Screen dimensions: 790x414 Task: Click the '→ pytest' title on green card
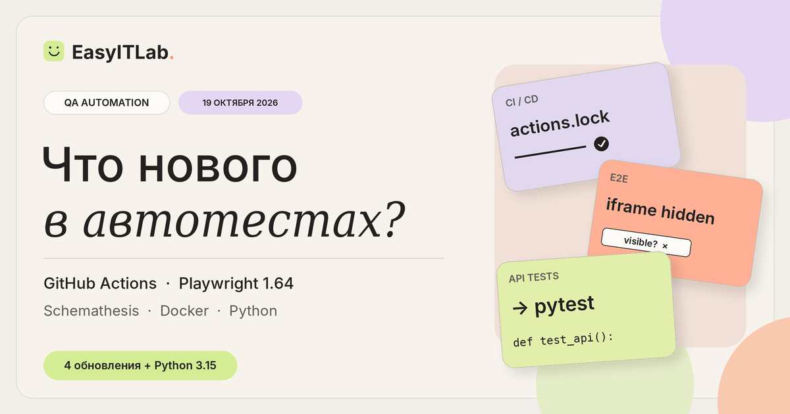coord(552,305)
